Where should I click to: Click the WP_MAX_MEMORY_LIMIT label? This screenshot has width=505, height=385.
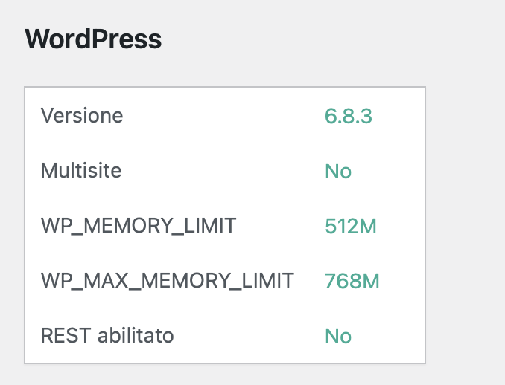pyautogui.click(x=167, y=281)
